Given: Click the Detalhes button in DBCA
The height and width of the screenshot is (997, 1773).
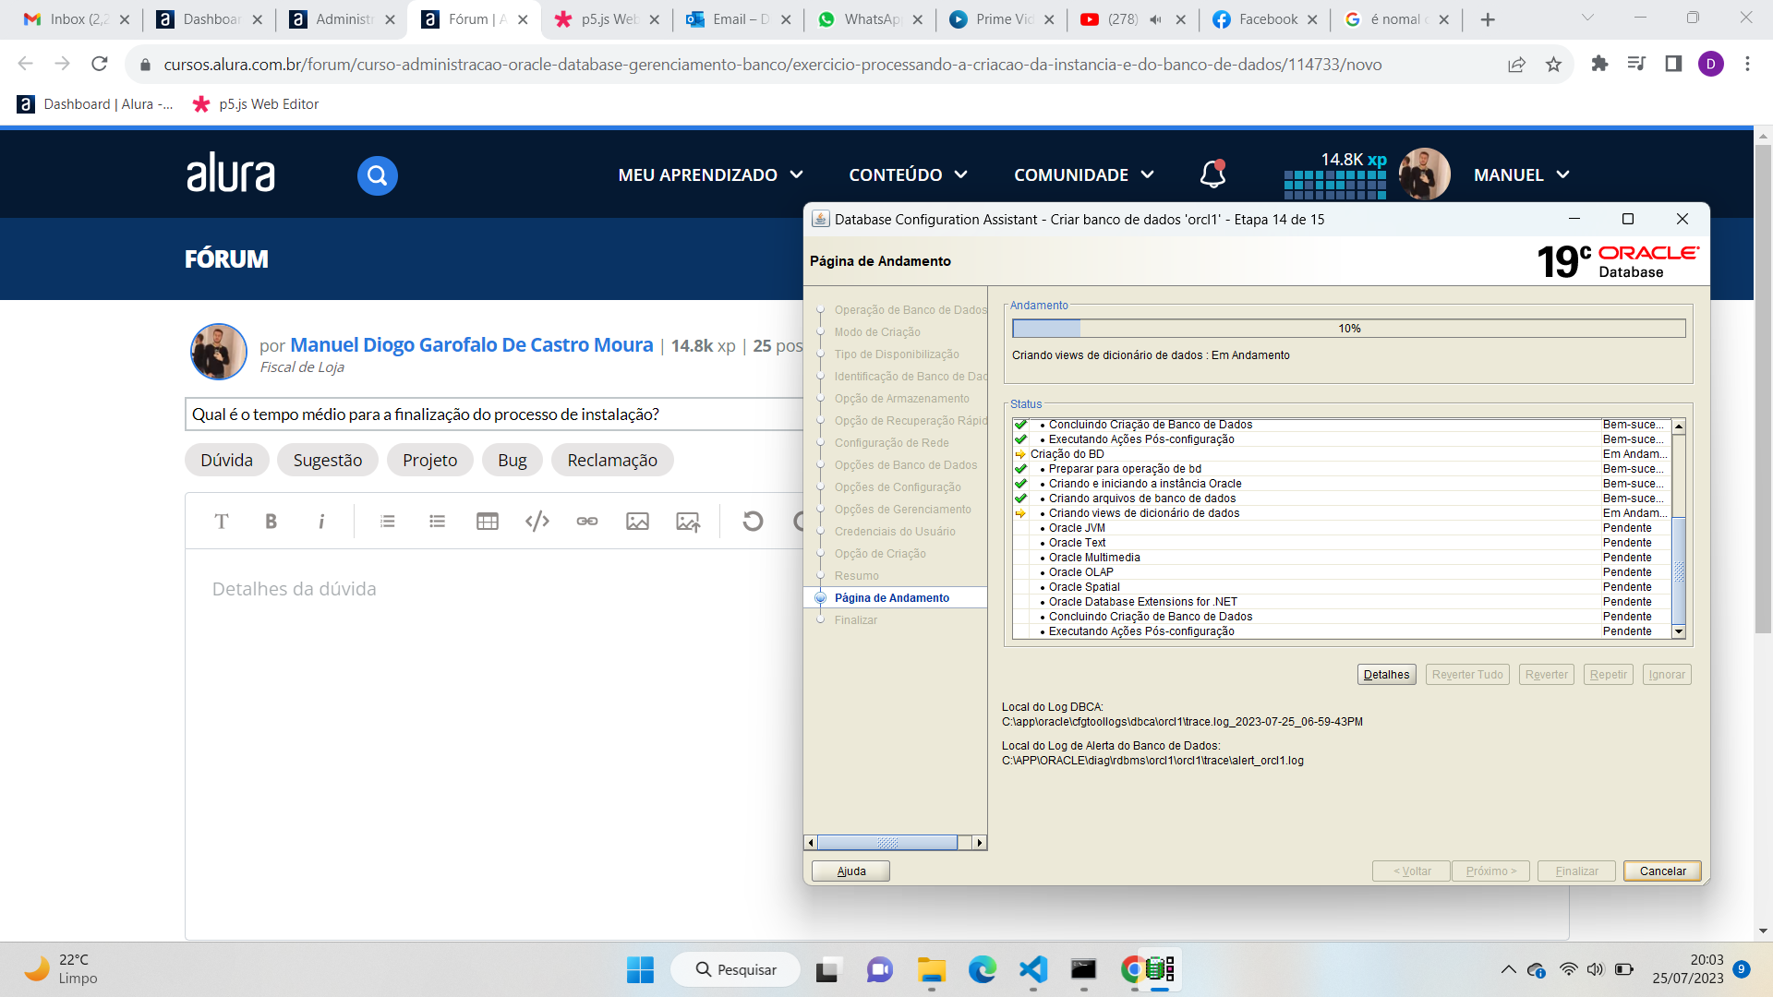Looking at the screenshot, I should 1386,675.
